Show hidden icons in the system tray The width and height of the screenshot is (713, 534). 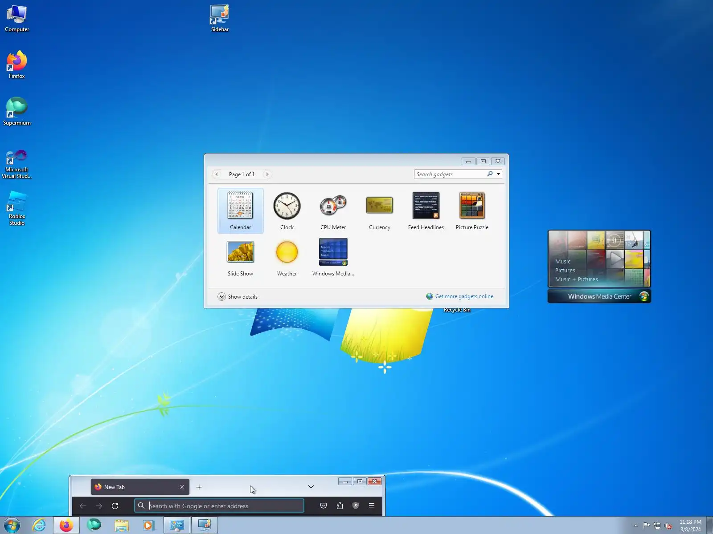(x=635, y=526)
